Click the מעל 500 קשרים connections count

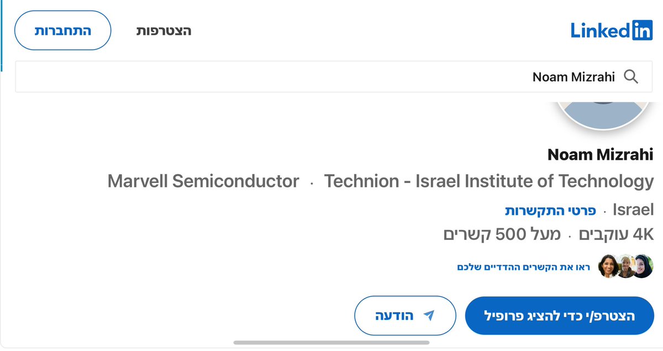click(502, 234)
